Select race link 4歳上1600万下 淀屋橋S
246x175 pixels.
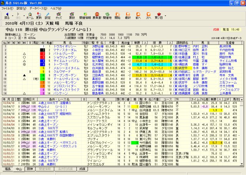(55, 103)
